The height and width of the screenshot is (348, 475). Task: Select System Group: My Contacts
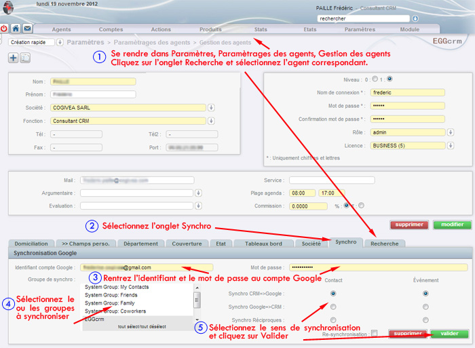[x=117, y=287]
